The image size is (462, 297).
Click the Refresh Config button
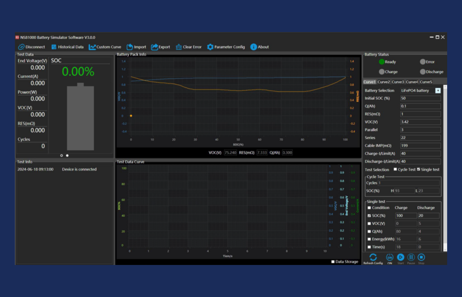pyautogui.click(x=373, y=257)
